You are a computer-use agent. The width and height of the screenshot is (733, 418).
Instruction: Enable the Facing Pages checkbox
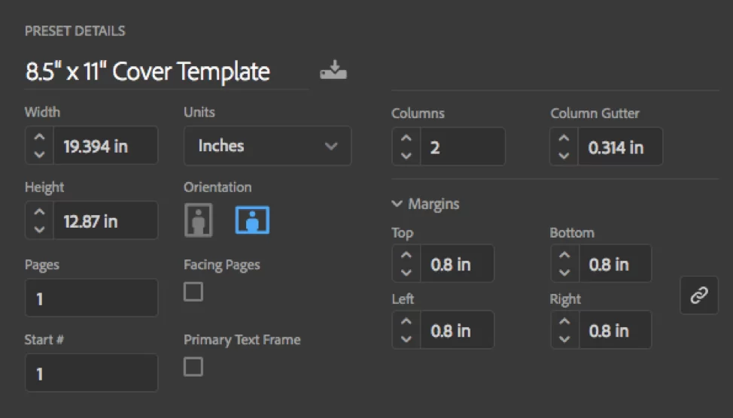coord(193,292)
